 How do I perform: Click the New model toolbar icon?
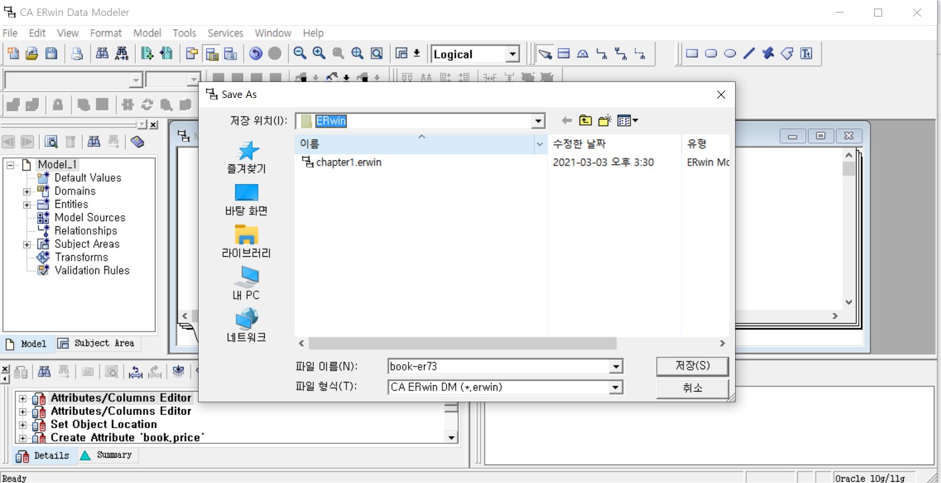[13, 54]
